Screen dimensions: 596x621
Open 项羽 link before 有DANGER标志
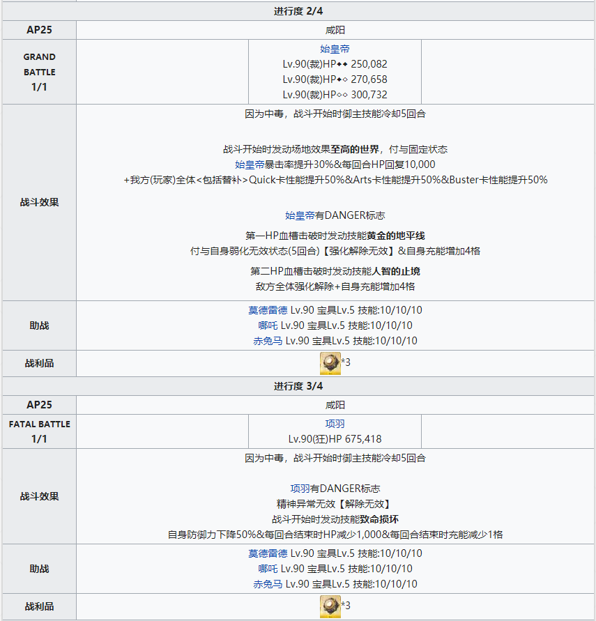point(300,489)
